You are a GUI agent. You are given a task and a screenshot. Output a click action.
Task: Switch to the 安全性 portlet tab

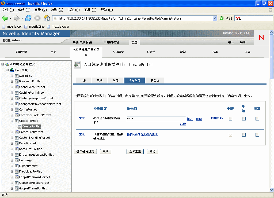coord(155,80)
